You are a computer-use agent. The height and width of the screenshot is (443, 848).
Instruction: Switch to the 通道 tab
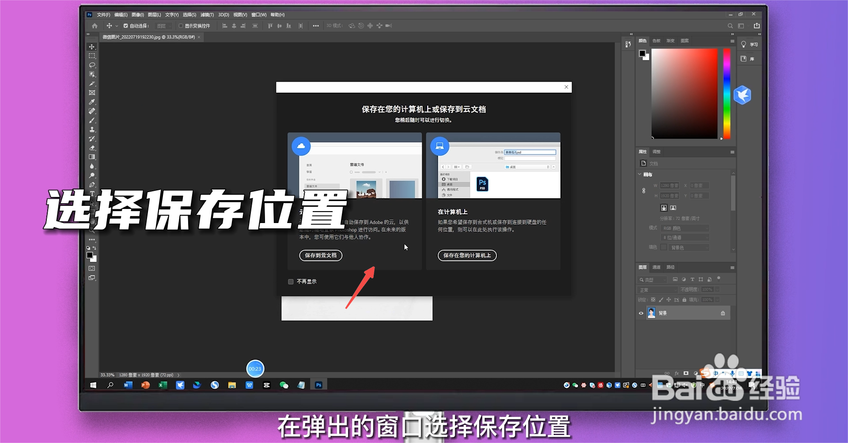click(x=656, y=267)
